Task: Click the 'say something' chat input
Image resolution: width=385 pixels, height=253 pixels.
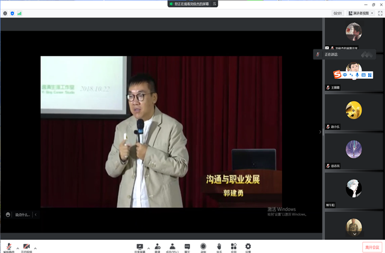Action: click(x=22, y=214)
